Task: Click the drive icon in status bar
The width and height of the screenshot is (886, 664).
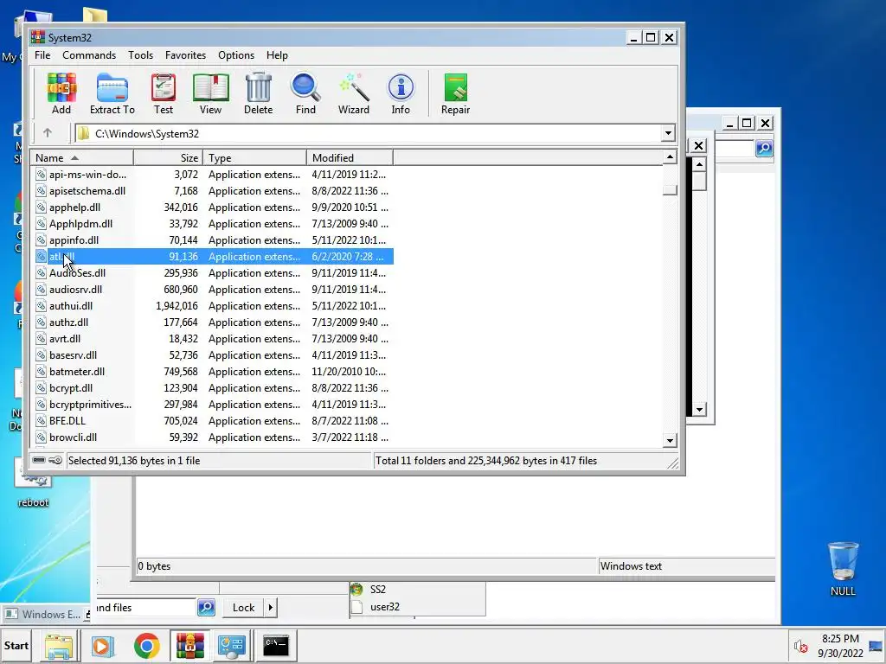Action: point(39,460)
